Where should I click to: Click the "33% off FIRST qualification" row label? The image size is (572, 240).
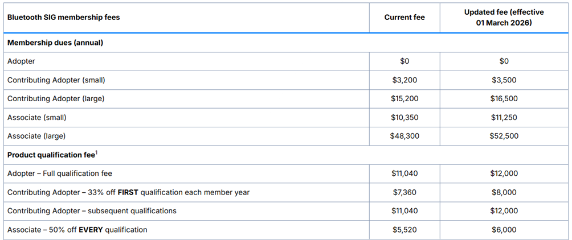click(128, 193)
